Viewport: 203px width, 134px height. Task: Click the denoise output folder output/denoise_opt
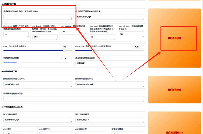click(110, 84)
